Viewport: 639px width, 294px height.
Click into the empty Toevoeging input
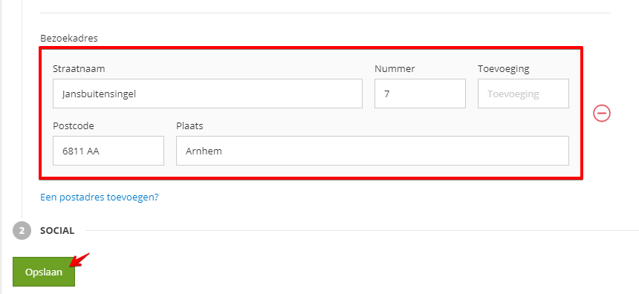[x=523, y=94]
